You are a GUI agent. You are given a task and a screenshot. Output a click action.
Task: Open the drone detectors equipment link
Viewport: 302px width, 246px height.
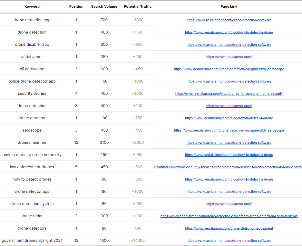(x=229, y=228)
